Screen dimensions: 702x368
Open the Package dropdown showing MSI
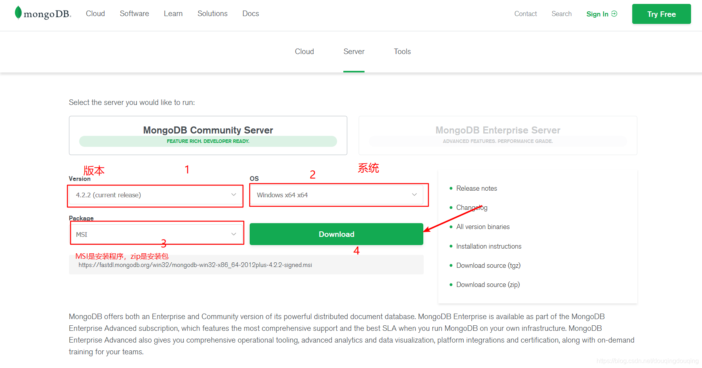[156, 234]
